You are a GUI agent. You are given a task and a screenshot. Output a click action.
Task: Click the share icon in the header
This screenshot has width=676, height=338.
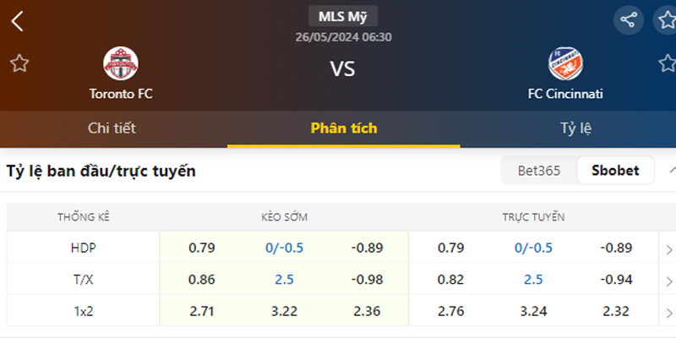pos(628,20)
